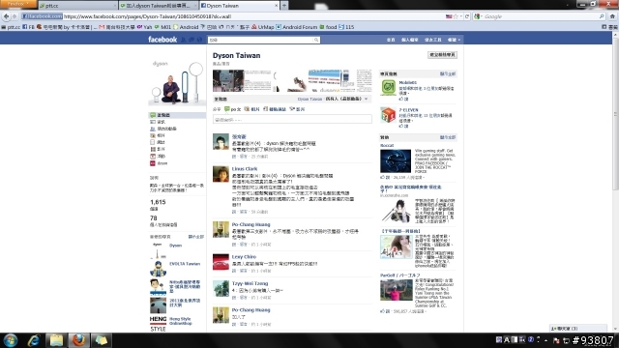Choose the 'po文' share option
619x348 pixels.
232,109
